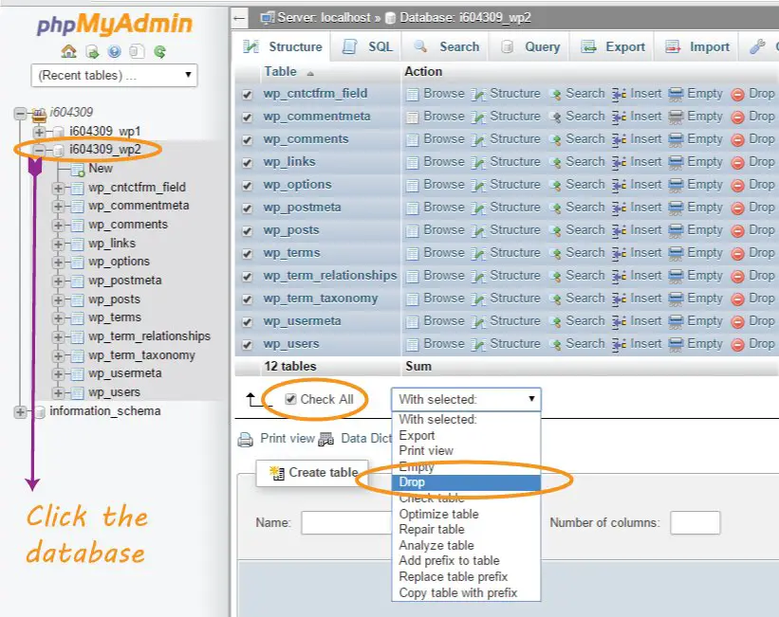Image resolution: width=779 pixels, height=617 pixels.
Task: Expand wp_users in sidebar tree
Action: click(58, 393)
